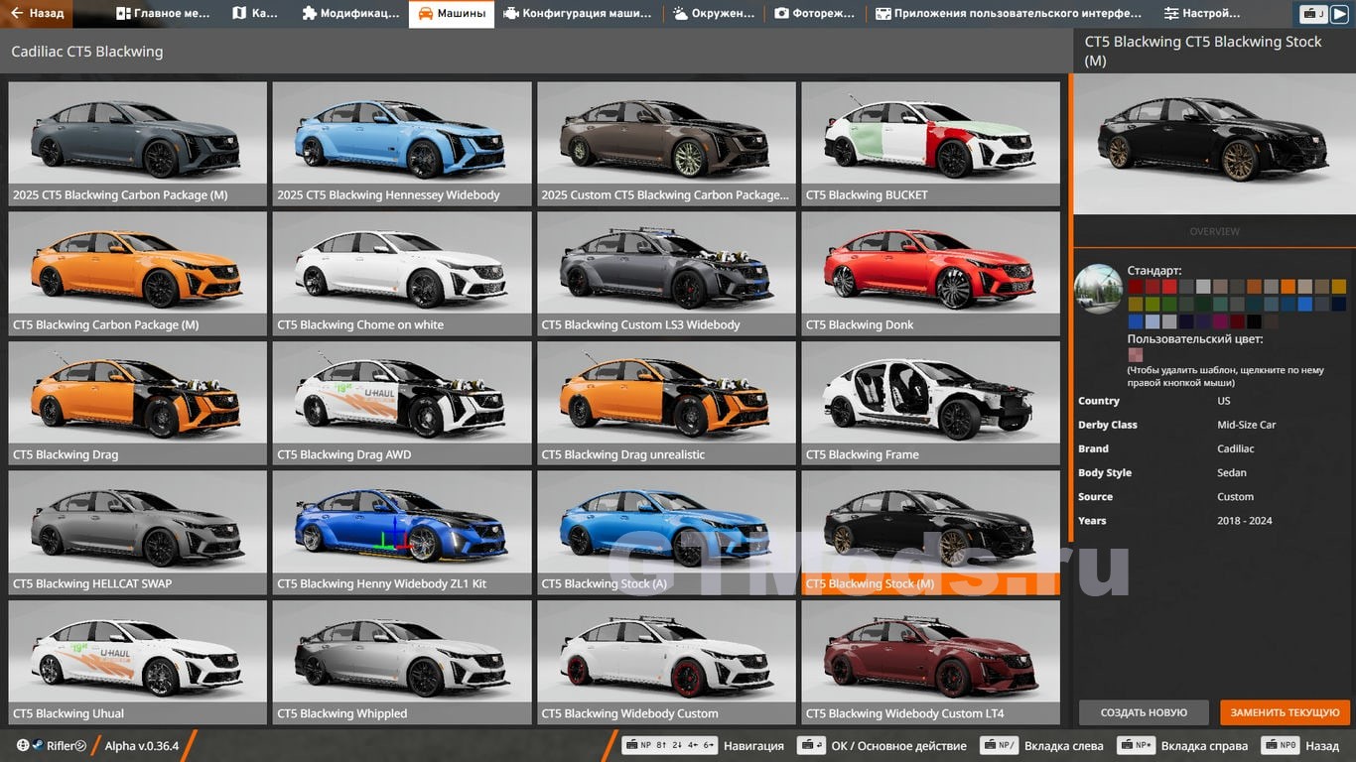Click the play arrow button at top right
Screen dimensions: 1356x762
(1339, 14)
